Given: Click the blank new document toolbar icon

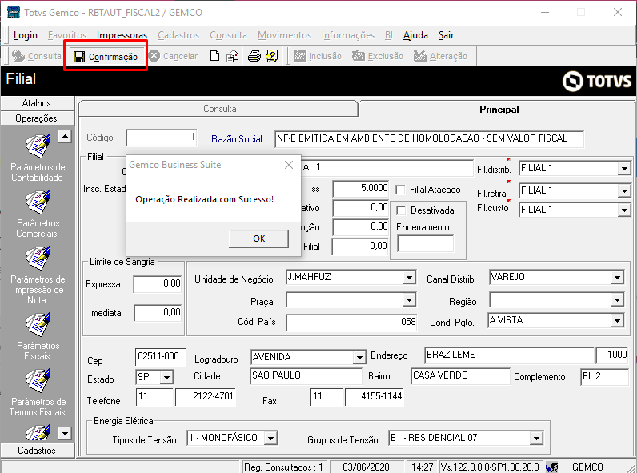Looking at the screenshot, I should tap(214, 56).
